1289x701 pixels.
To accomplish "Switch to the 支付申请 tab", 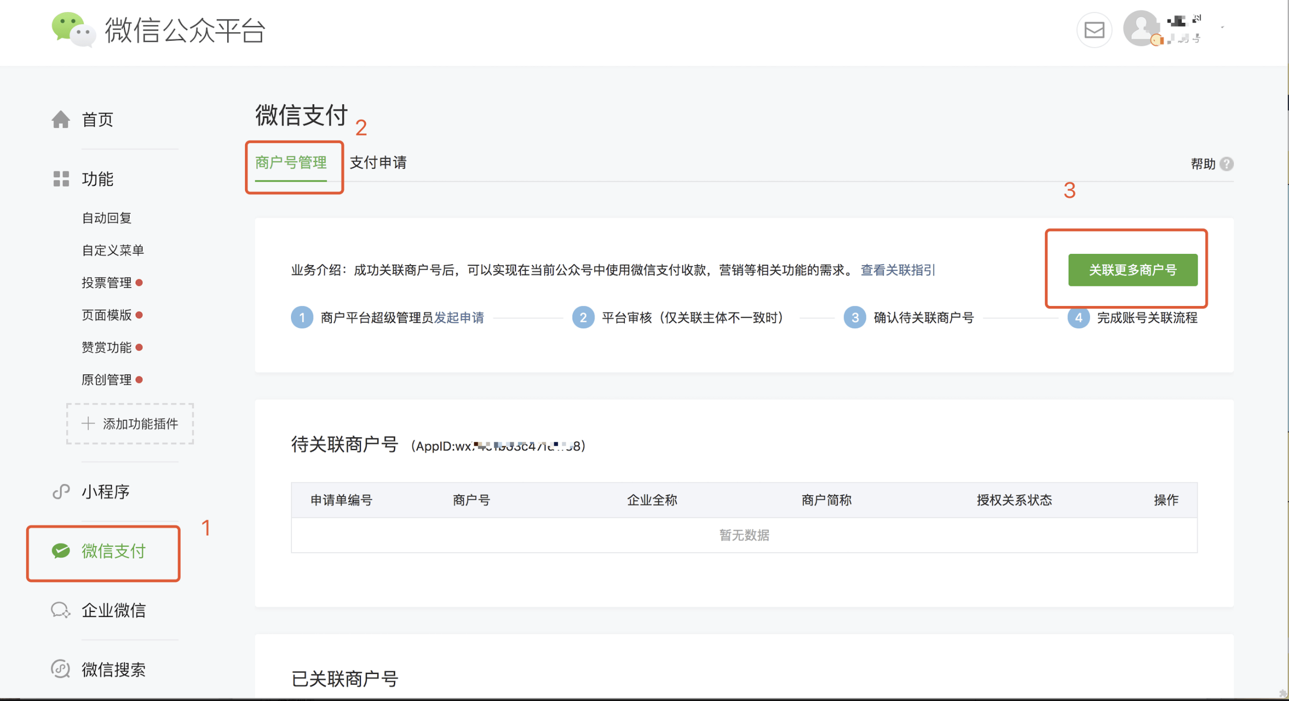I will 378,162.
